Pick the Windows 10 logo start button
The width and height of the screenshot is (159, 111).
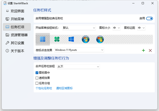click(71, 39)
